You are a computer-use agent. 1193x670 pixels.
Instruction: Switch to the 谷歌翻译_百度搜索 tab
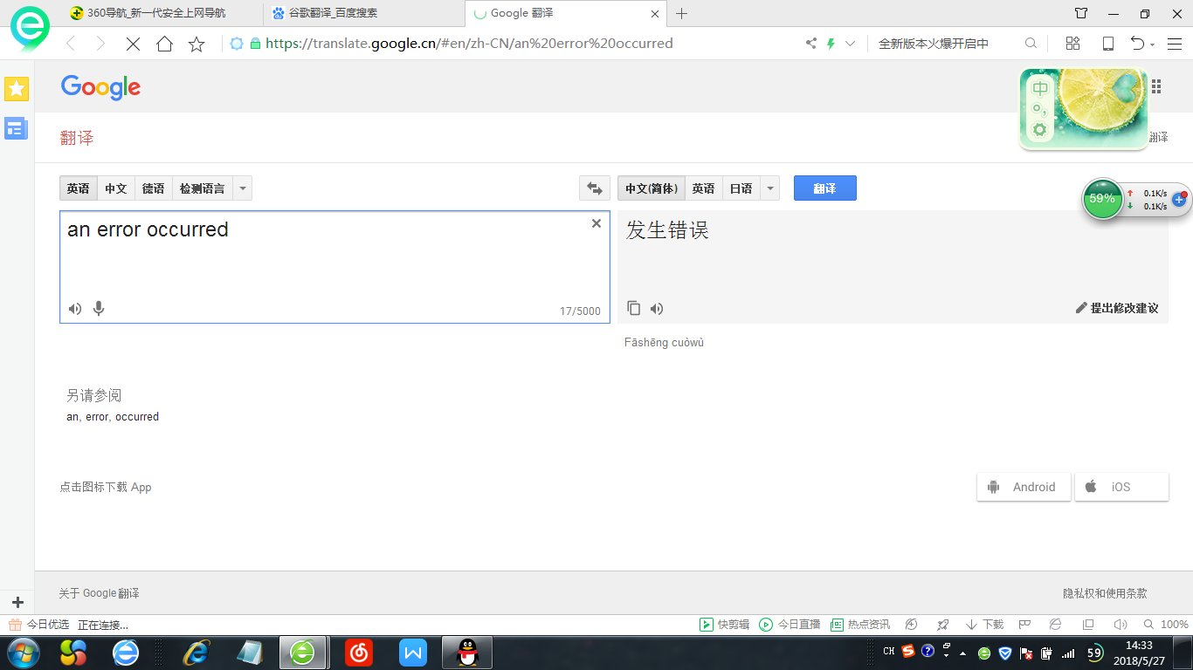pos(341,13)
